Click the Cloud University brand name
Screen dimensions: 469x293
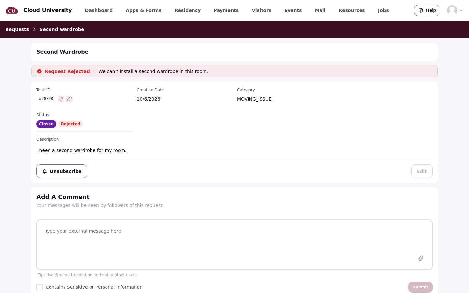tap(48, 10)
